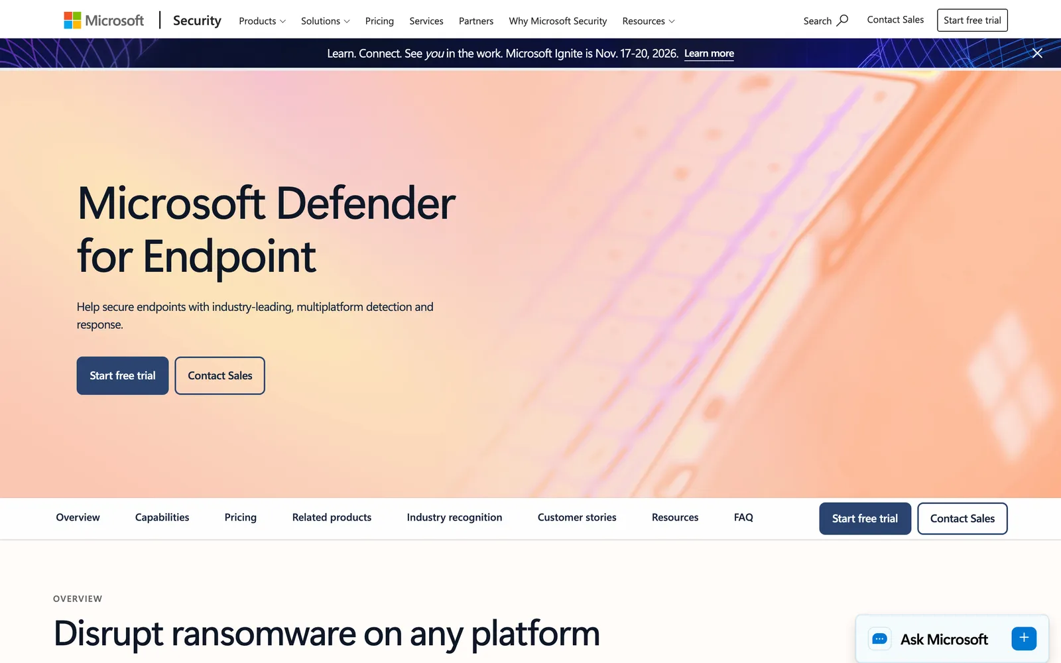This screenshot has width=1061, height=663.
Task: Click the Ask Microsoft label
Action: click(x=944, y=640)
